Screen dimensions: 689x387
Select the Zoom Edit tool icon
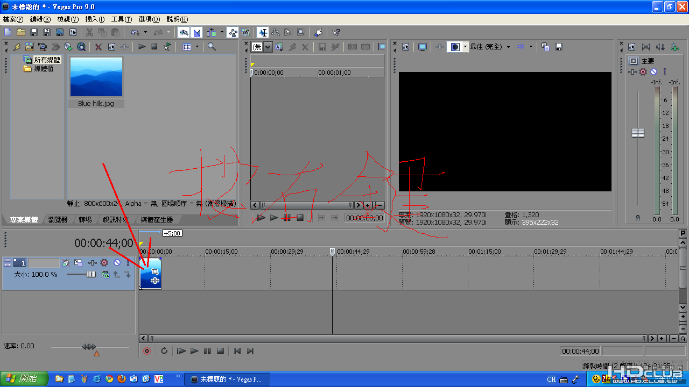pyautogui.click(x=301, y=32)
